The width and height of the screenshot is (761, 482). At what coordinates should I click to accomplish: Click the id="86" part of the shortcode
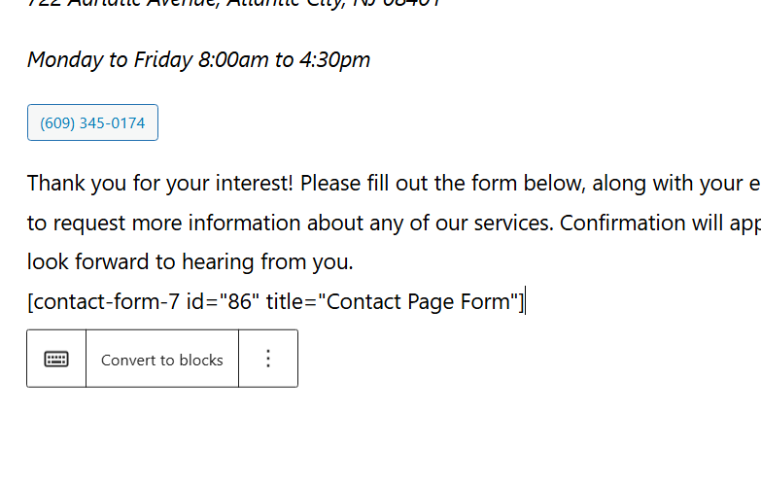[x=223, y=301]
